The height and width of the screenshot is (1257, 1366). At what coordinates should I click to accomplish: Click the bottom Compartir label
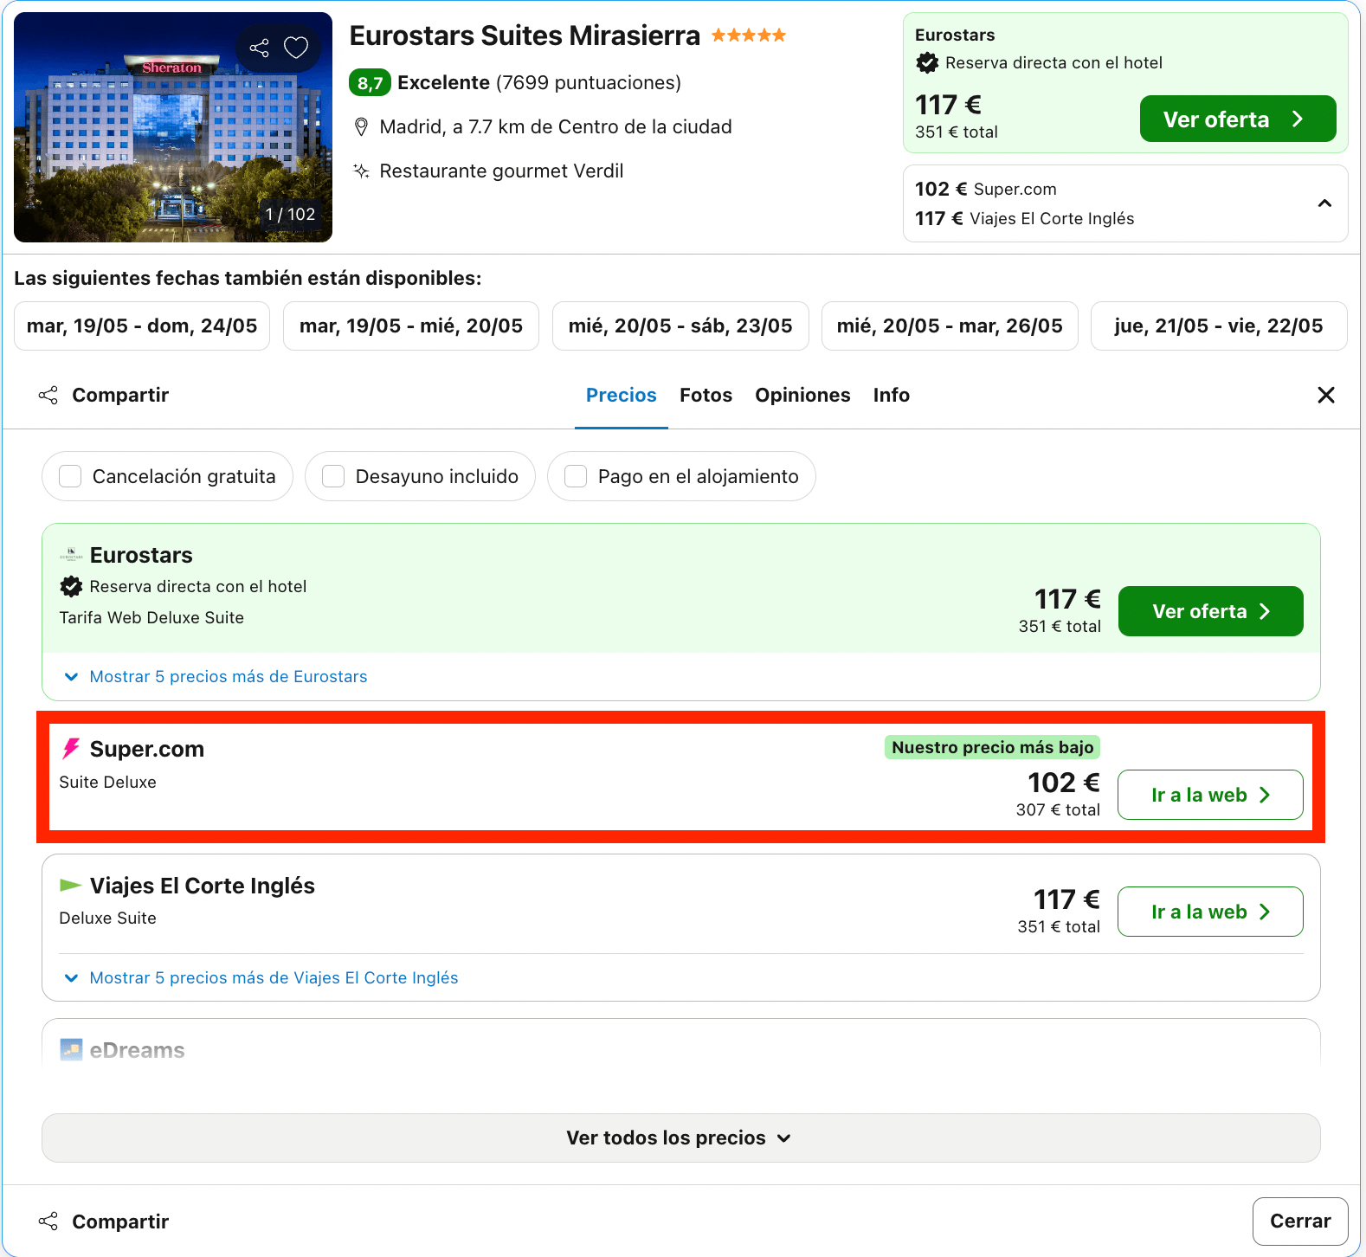[120, 1222]
